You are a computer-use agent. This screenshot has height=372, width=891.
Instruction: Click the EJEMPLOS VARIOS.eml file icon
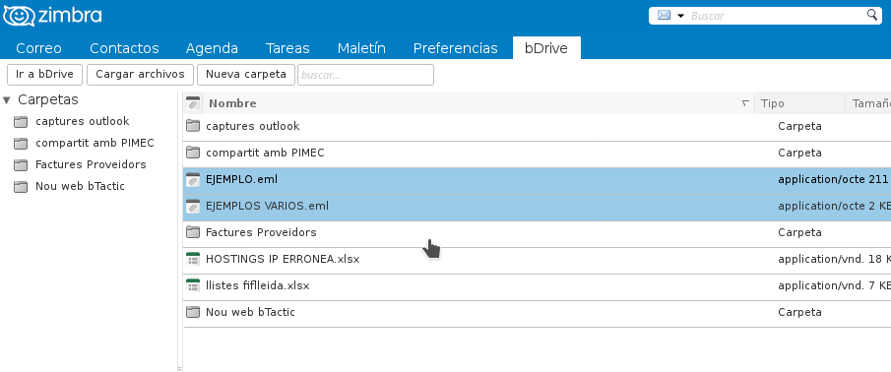193,206
